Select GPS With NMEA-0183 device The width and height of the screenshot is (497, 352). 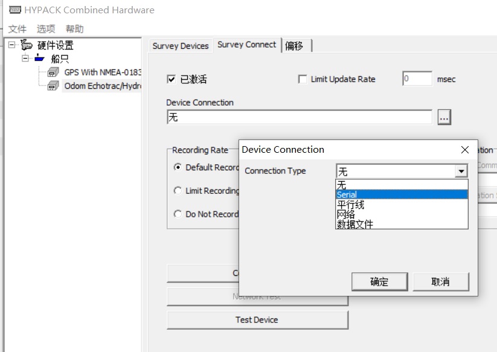(103, 72)
